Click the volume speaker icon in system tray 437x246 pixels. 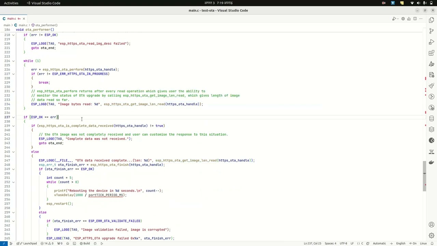[x=419, y=3]
